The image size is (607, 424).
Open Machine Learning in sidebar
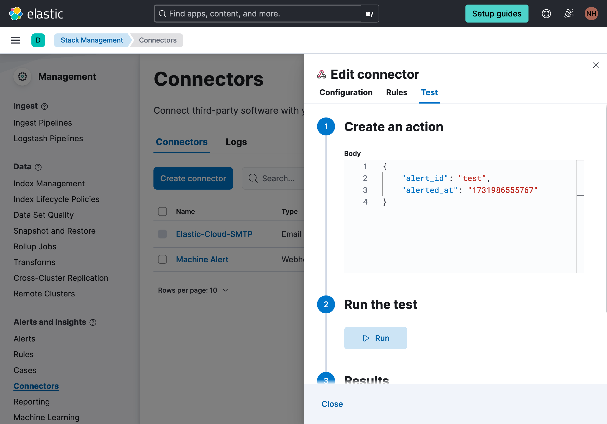tap(46, 417)
